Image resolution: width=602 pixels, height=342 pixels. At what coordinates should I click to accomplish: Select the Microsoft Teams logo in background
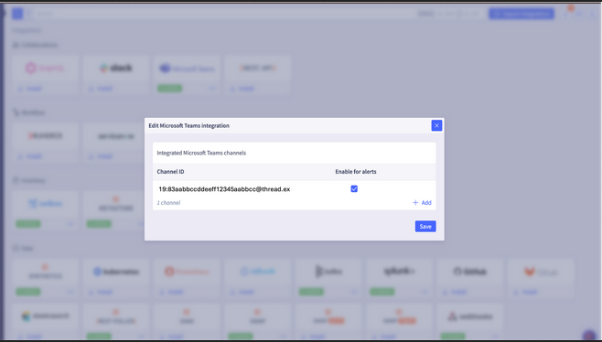187,69
